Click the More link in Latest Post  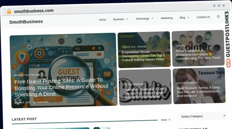point(164,120)
